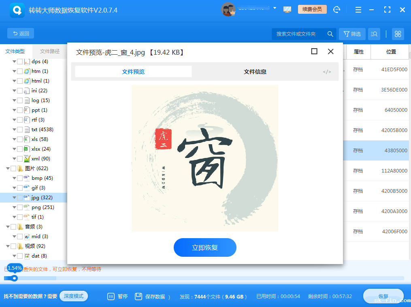Click the 续费会员 membership renewal button
The width and height of the screenshot is (411, 307).
click(312, 9)
